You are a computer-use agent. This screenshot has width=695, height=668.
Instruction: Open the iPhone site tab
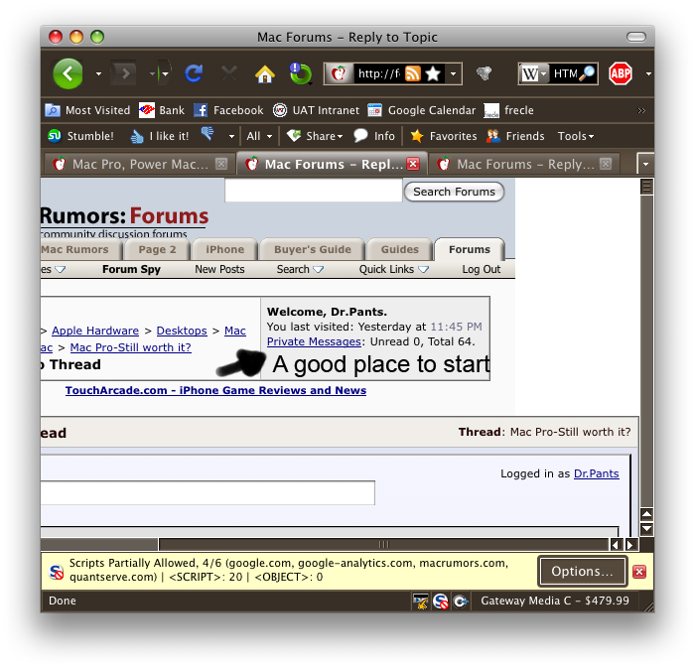click(224, 249)
